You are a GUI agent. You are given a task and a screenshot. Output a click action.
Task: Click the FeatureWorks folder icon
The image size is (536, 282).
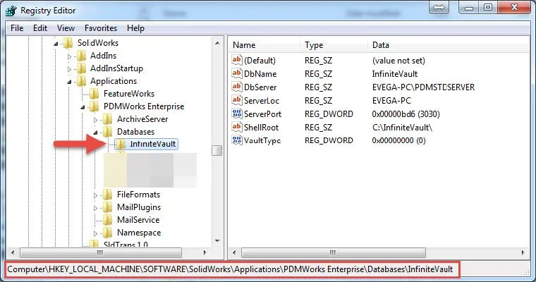tap(95, 93)
